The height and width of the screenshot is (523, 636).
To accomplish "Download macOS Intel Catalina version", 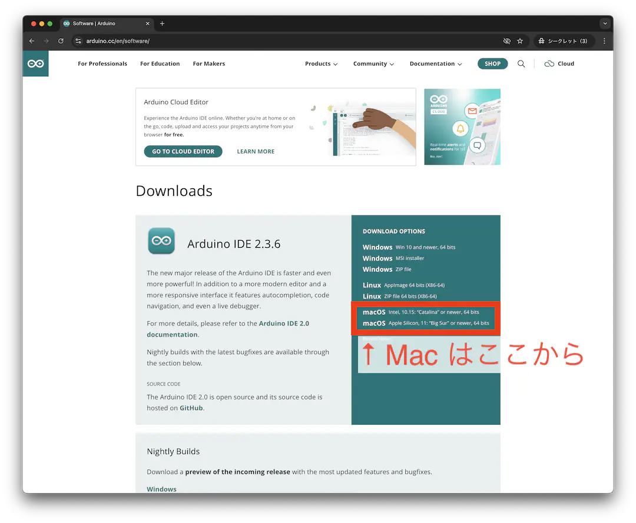I will (x=420, y=312).
